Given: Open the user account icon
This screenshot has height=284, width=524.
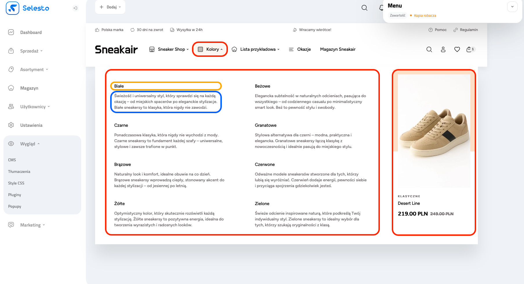Looking at the screenshot, I should (443, 50).
